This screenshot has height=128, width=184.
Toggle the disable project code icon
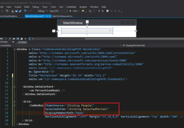coord(29,39)
